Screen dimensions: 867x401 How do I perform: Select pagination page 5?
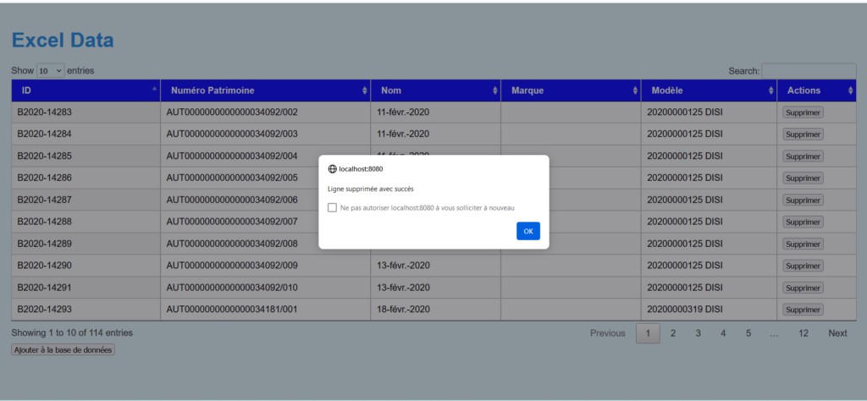coord(748,333)
